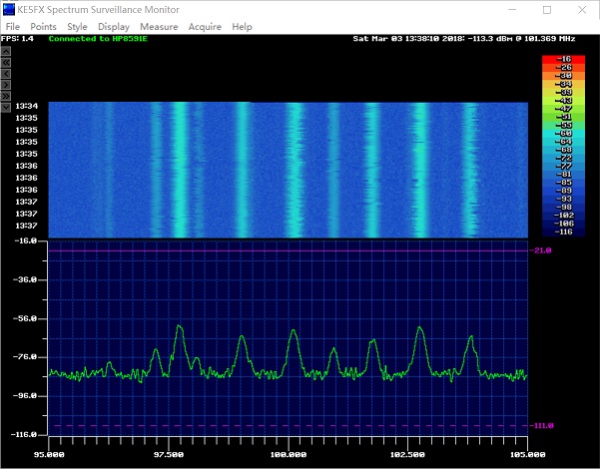Open the Display menu
The height and width of the screenshot is (469, 600).
point(113,27)
